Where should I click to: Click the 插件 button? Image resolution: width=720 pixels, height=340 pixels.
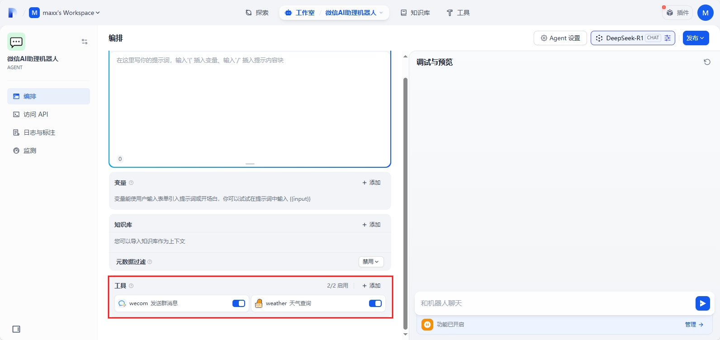tap(677, 13)
